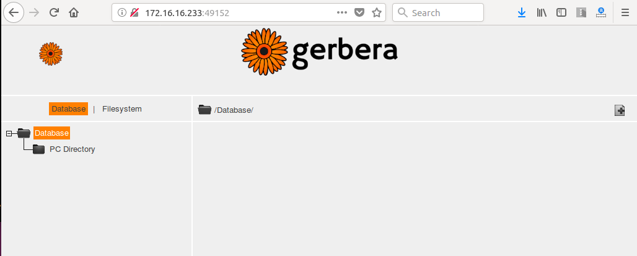Select PC Directory in tree
The width and height of the screenshot is (637, 256).
(72, 149)
